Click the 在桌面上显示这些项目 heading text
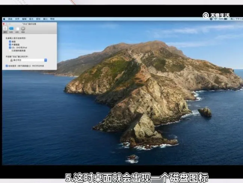This screenshot has height=183, width=243. click(16, 38)
